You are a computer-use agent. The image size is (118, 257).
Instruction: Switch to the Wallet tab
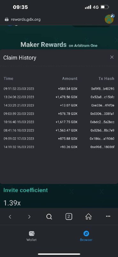click(x=32, y=236)
